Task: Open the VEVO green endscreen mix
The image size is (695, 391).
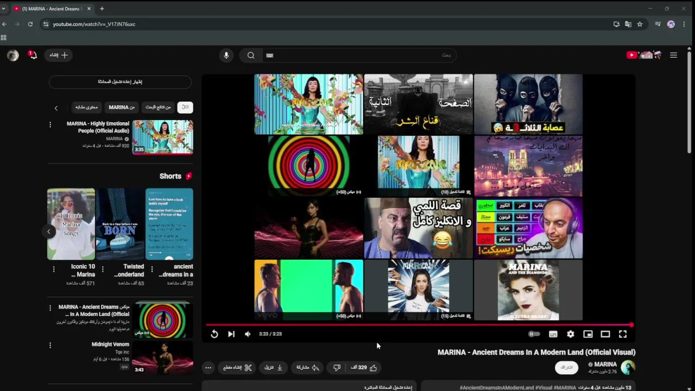Action: tap(309, 290)
